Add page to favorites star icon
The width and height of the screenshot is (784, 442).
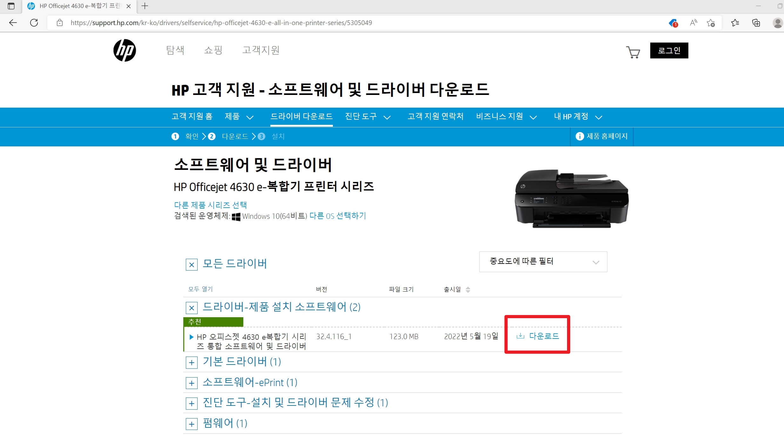[x=711, y=23]
